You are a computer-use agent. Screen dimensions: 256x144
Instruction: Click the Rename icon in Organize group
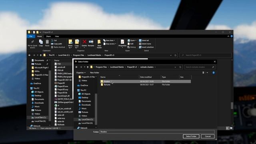click(x=91, y=42)
